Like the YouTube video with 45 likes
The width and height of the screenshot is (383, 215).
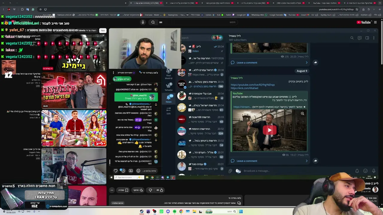[160, 190]
